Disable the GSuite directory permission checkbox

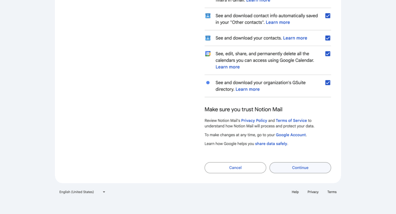coord(328,82)
